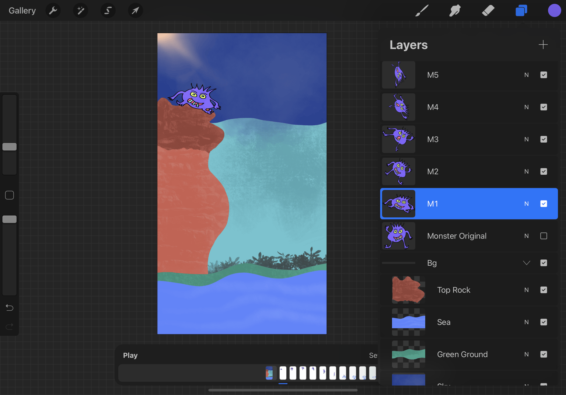Select the Selection S tool
The image size is (566, 395).
[108, 10]
